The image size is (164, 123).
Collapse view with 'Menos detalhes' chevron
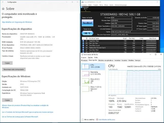pyautogui.click(x=83, y=120)
